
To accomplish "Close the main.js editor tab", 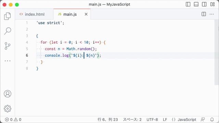I will point(86,14).
